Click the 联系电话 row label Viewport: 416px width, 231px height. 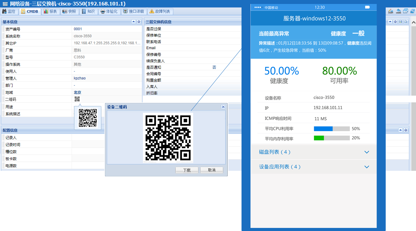pyautogui.click(x=154, y=42)
